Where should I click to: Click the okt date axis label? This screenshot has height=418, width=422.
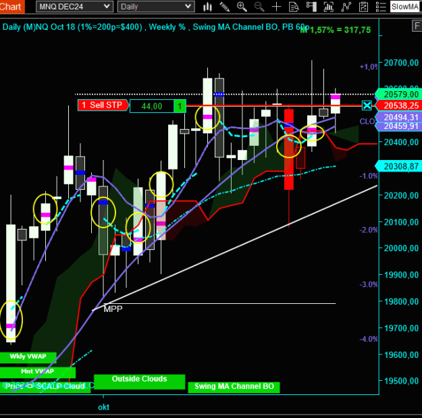coord(103,407)
